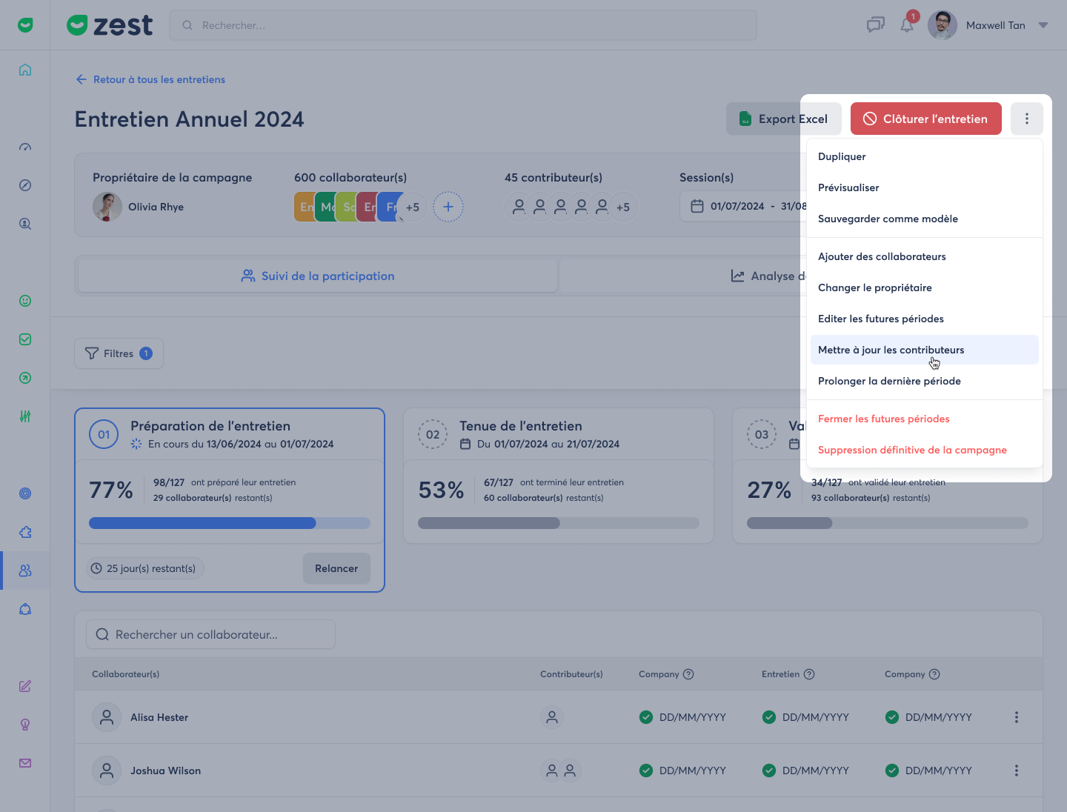
Task: Select Suppression définitive de la campagne
Action: click(912, 450)
